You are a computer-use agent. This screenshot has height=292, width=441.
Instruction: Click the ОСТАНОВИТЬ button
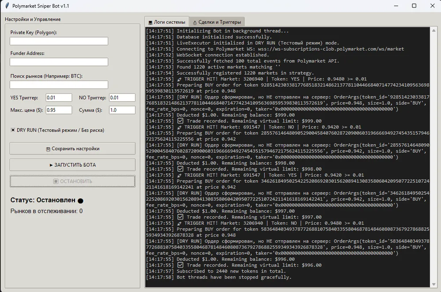click(73, 181)
